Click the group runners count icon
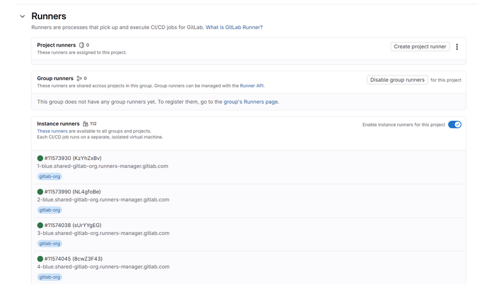The image size is (496, 284). (79, 79)
